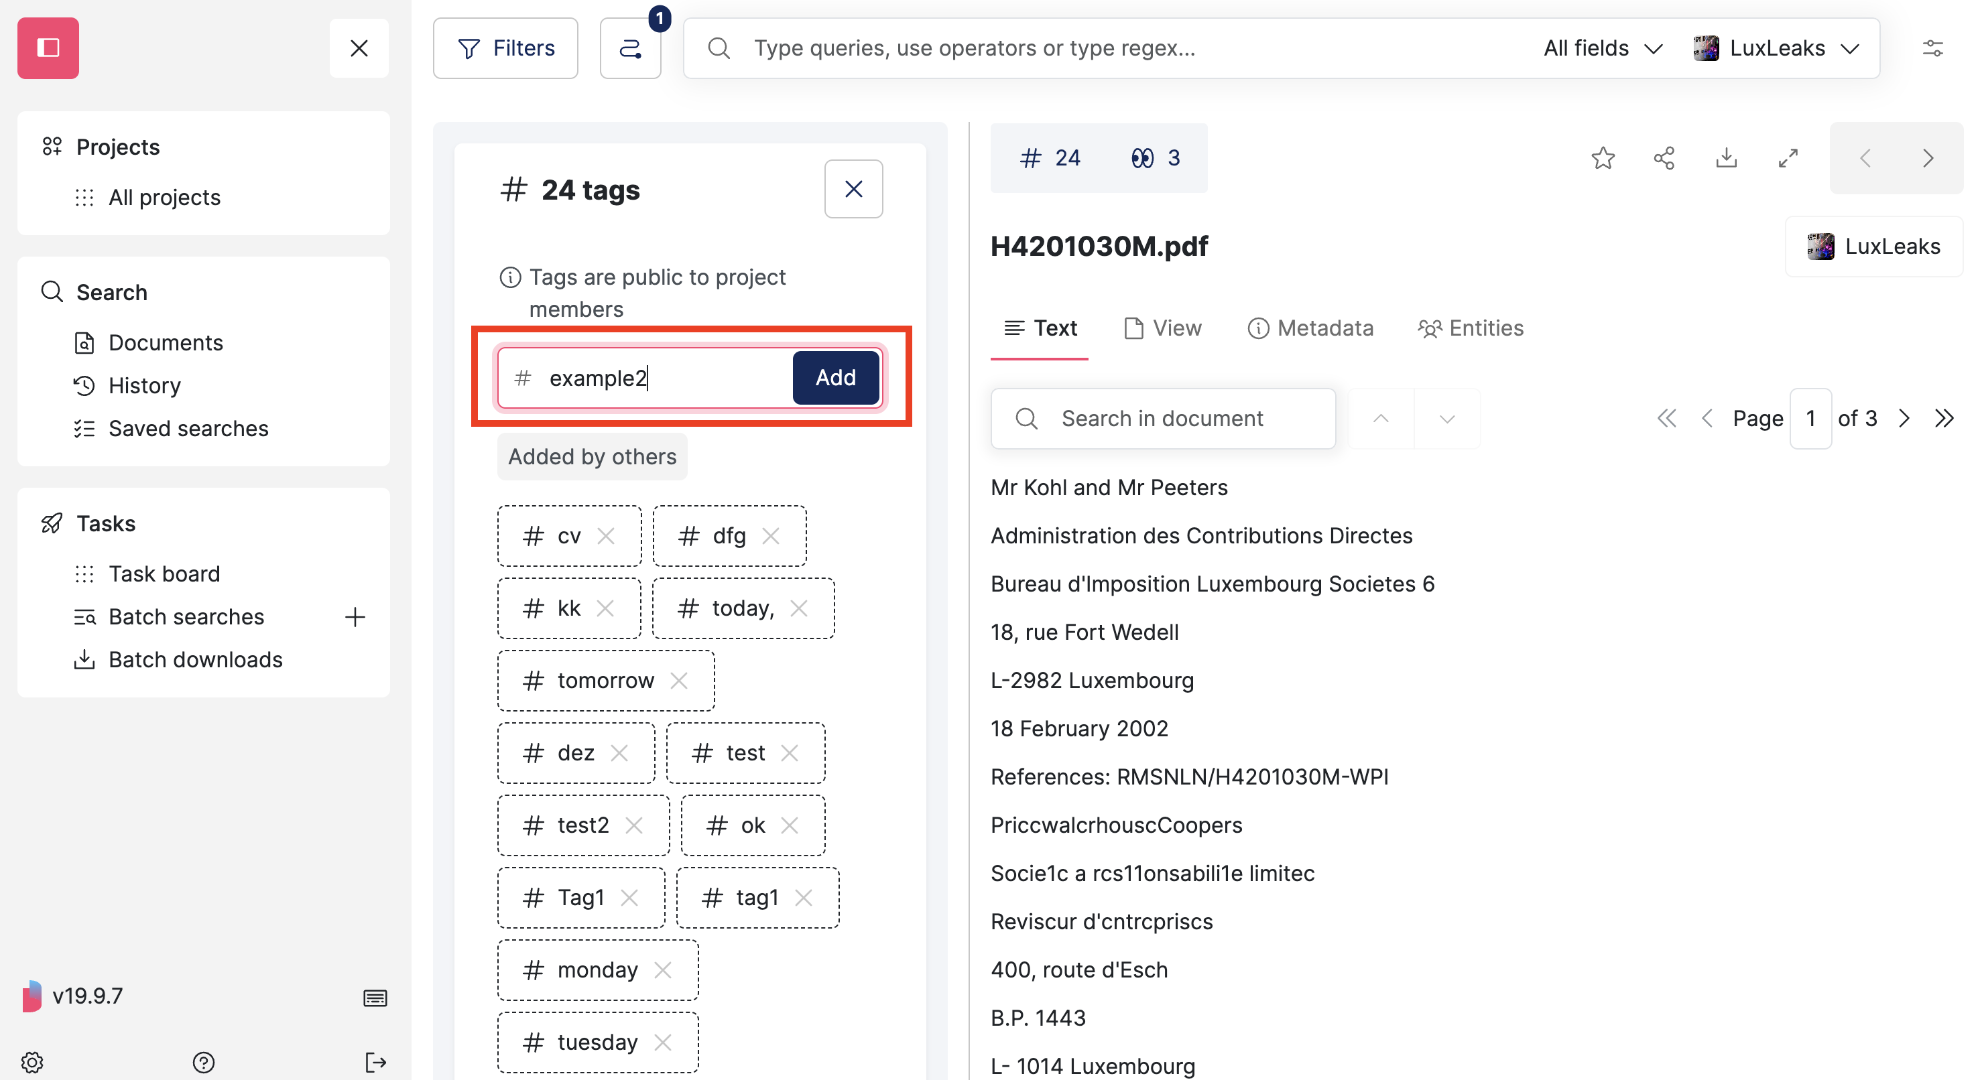This screenshot has width=1980, height=1080.
Task: Open the Filters panel
Action: [x=506, y=48]
